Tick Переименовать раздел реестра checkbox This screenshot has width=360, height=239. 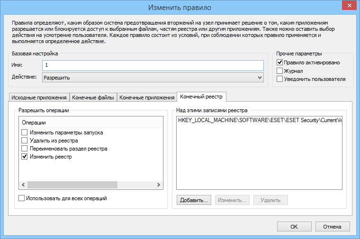pos(25,149)
